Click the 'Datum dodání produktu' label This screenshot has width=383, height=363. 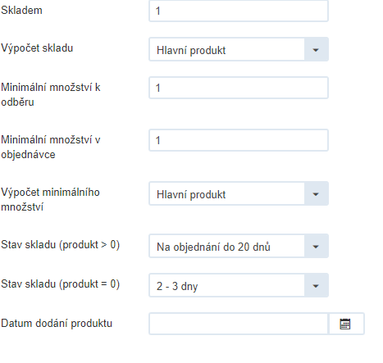click(x=57, y=324)
